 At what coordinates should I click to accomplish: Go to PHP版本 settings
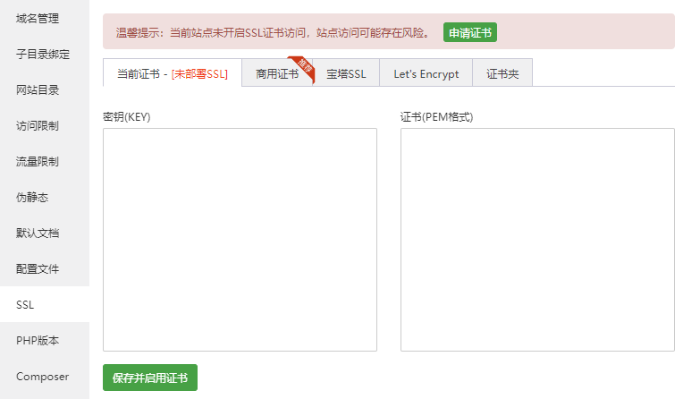pyautogui.click(x=39, y=340)
